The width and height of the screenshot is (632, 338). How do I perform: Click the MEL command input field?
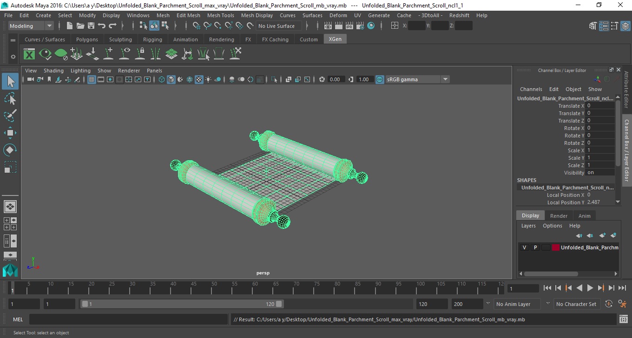[x=130, y=319]
